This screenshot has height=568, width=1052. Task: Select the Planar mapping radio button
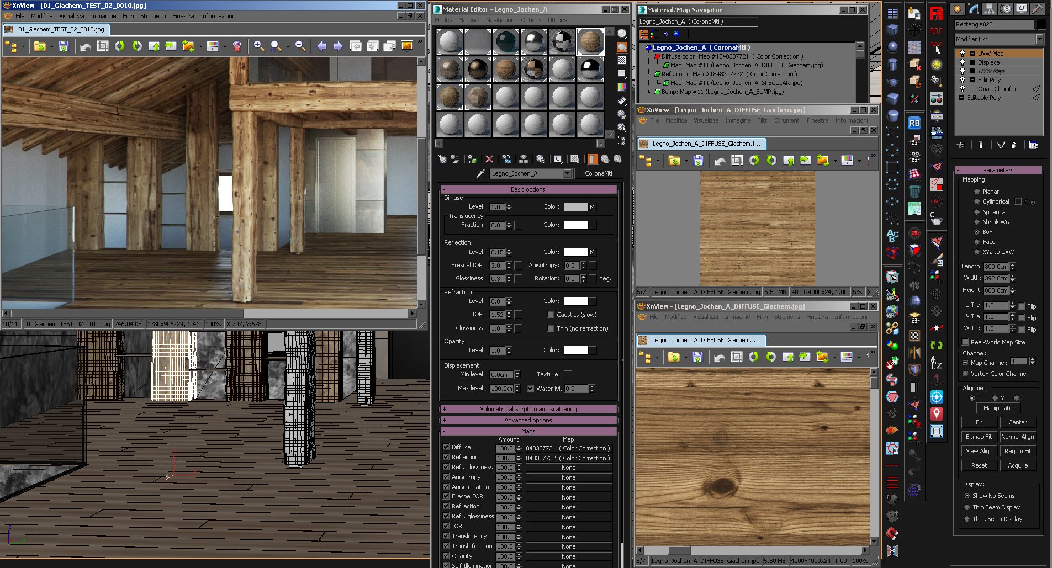point(977,192)
